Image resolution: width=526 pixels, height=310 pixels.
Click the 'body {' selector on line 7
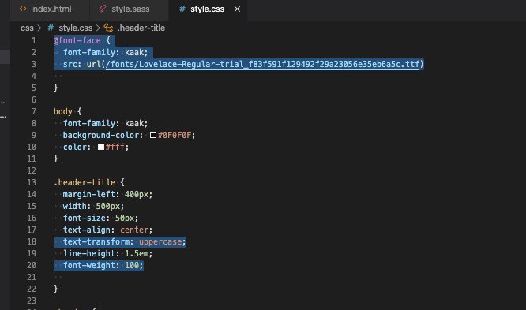tap(67, 111)
